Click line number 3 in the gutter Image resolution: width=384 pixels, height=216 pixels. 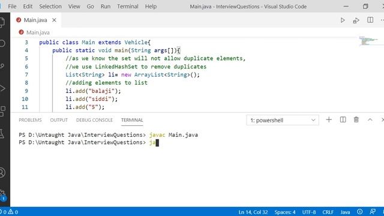coord(26,43)
